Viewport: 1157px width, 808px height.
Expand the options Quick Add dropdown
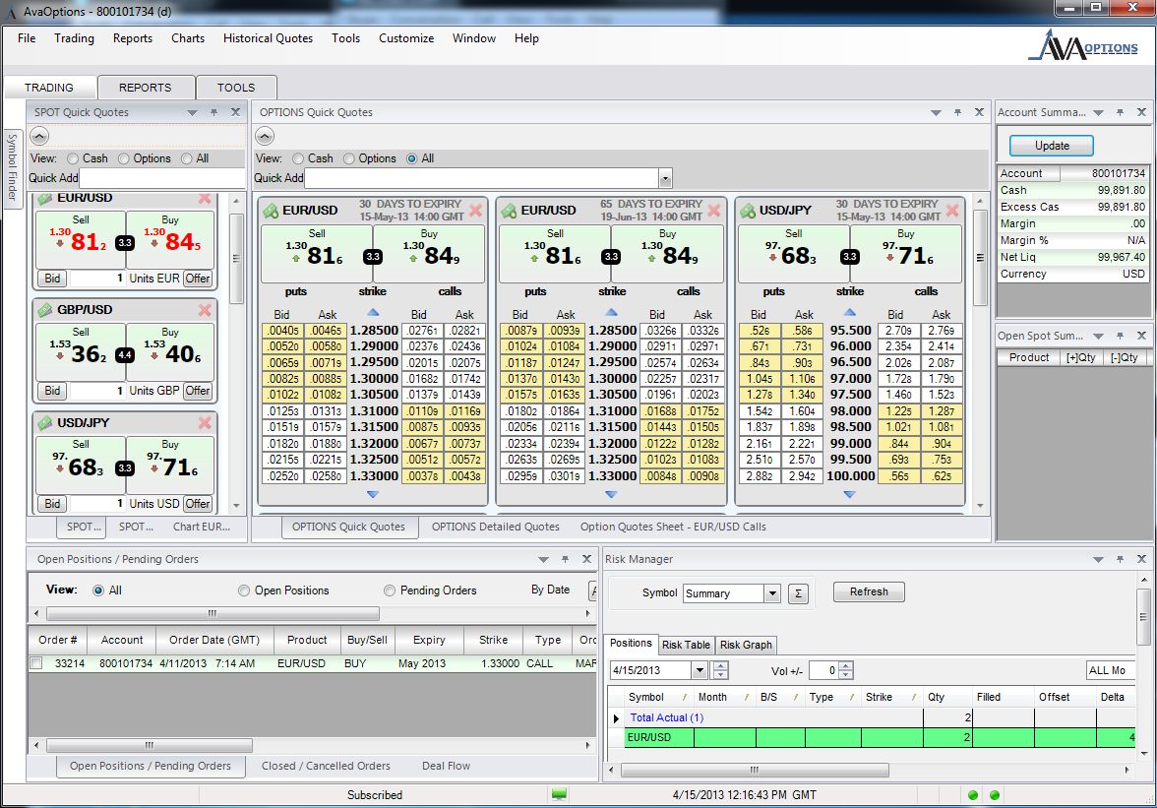665,178
